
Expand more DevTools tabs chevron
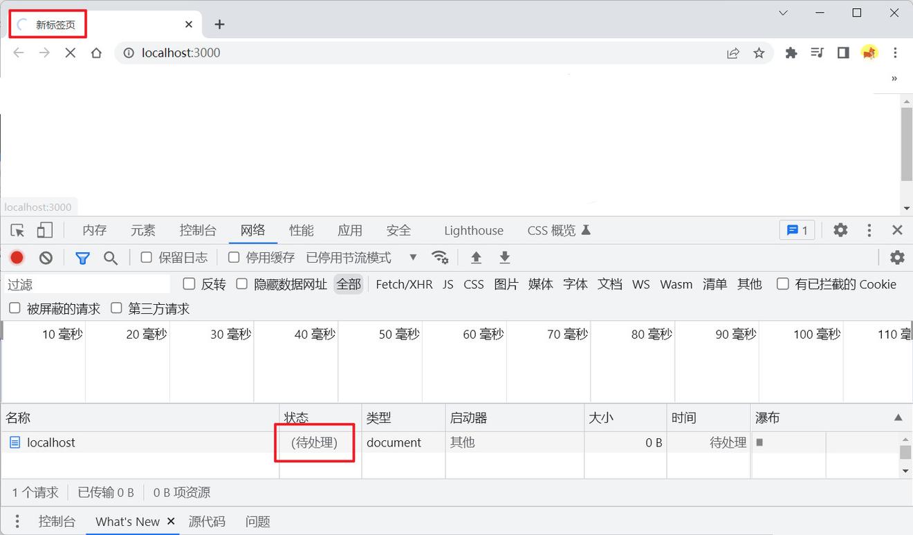pyautogui.click(x=894, y=79)
